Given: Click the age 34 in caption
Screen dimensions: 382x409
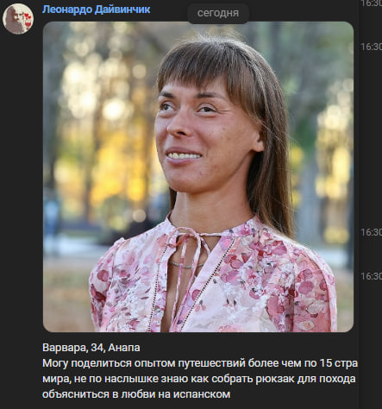Looking at the screenshot, I should (98, 348).
